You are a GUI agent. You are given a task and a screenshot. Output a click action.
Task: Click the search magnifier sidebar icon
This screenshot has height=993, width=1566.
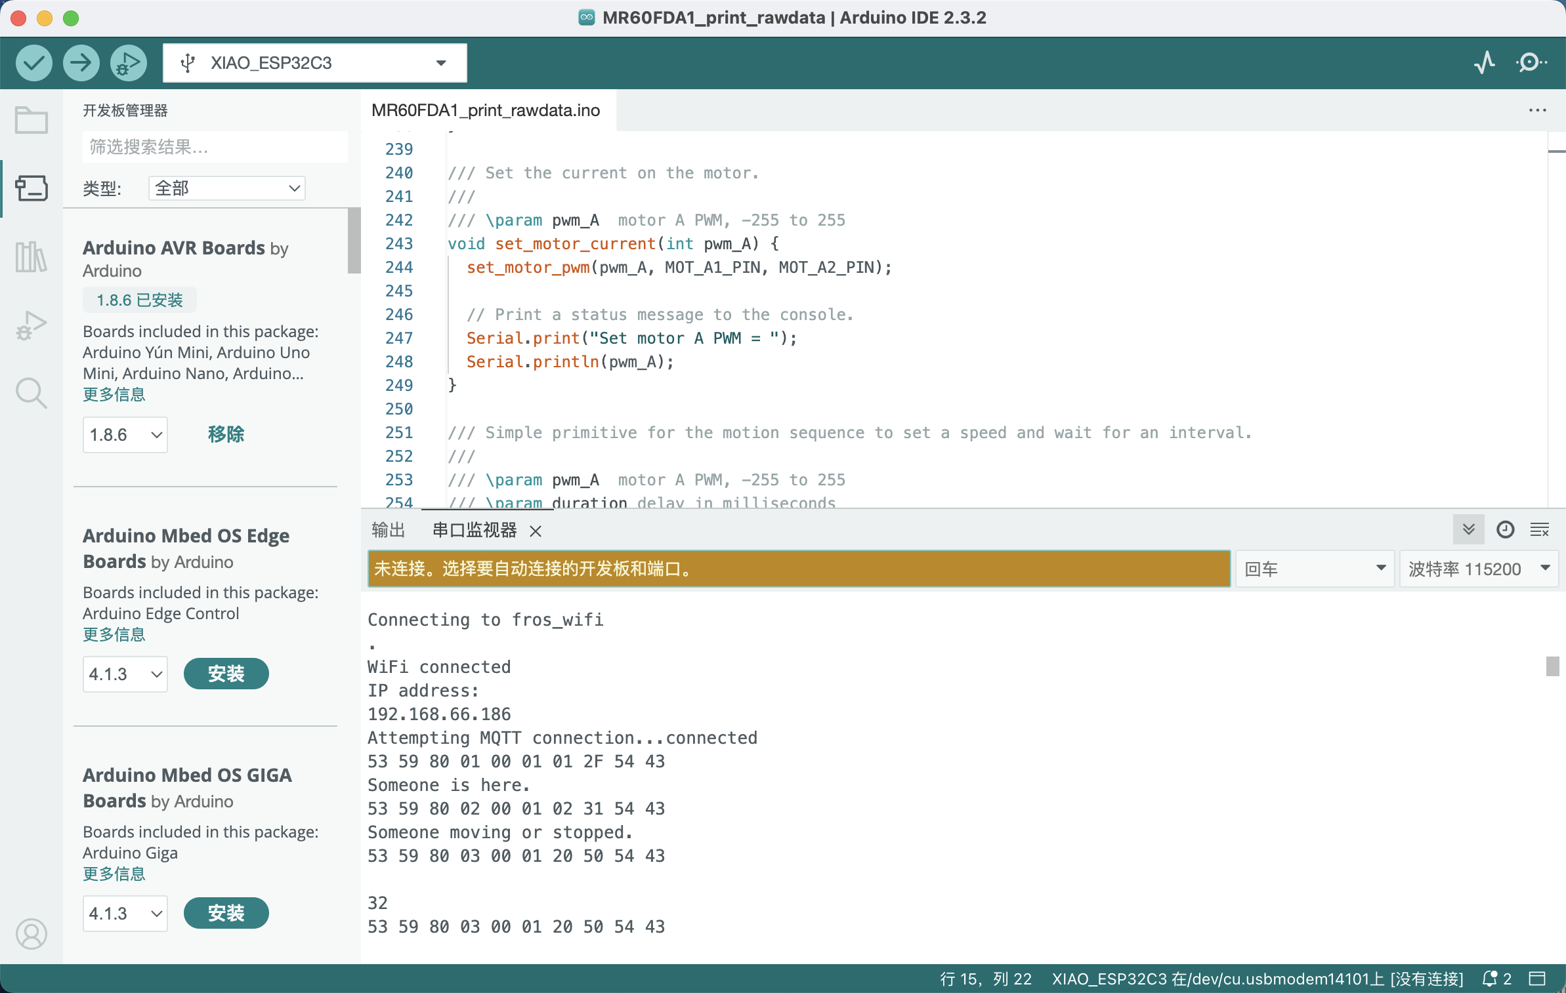[31, 390]
